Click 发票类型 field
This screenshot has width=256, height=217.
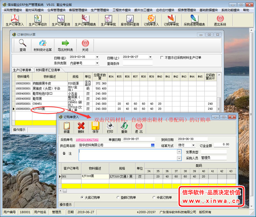pyautogui.click(x=214, y=152)
